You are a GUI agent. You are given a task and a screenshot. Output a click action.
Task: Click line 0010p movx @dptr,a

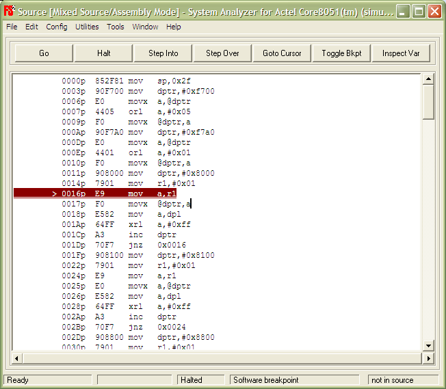126,163
